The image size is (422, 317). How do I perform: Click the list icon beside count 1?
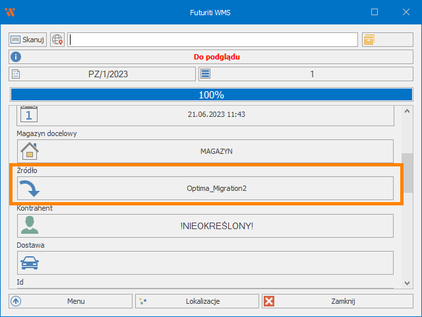point(205,74)
